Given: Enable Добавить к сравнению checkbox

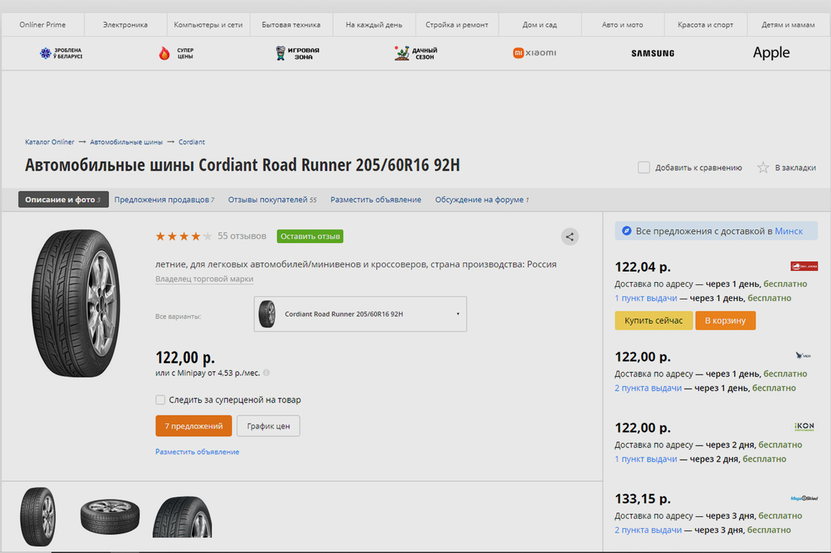Looking at the screenshot, I should click(644, 167).
